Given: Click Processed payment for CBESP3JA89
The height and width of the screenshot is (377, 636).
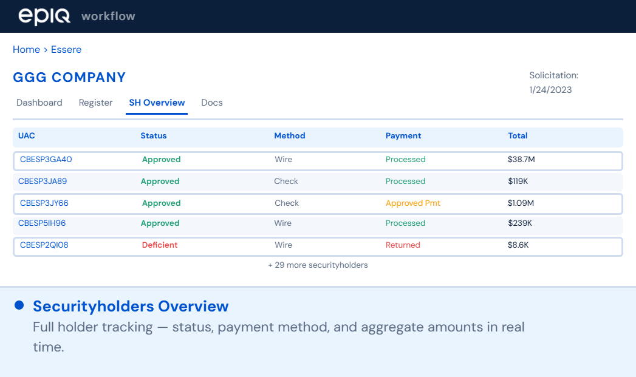Looking at the screenshot, I should [406, 181].
